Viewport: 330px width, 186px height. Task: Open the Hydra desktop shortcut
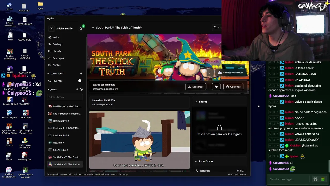coord(9,157)
